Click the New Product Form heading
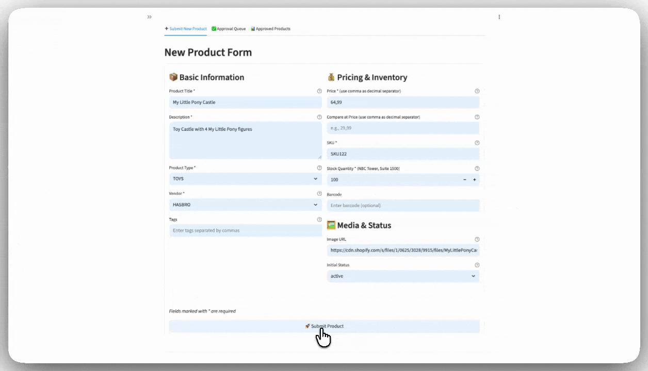Image resolution: width=648 pixels, height=371 pixels. (x=208, y=53)
